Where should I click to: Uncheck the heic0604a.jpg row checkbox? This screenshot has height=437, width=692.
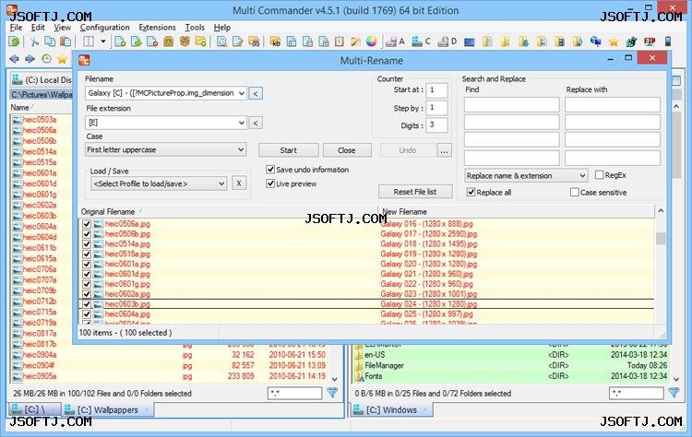coord(87,314)
